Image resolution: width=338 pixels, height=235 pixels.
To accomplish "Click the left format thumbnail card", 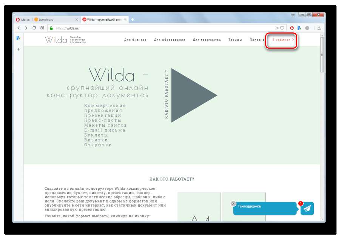I will (199, 207).
